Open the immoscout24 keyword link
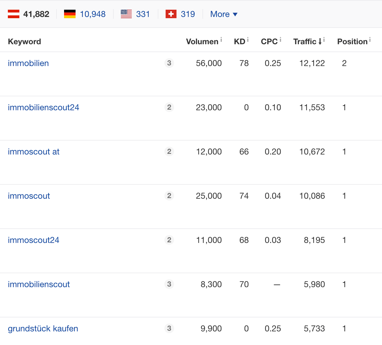This screenshot has width=382, height=345. pos(34,240)
